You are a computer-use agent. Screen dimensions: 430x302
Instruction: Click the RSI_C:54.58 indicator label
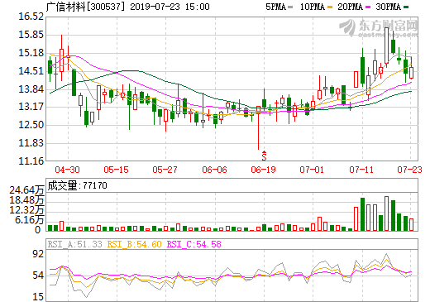click(194, 244)
